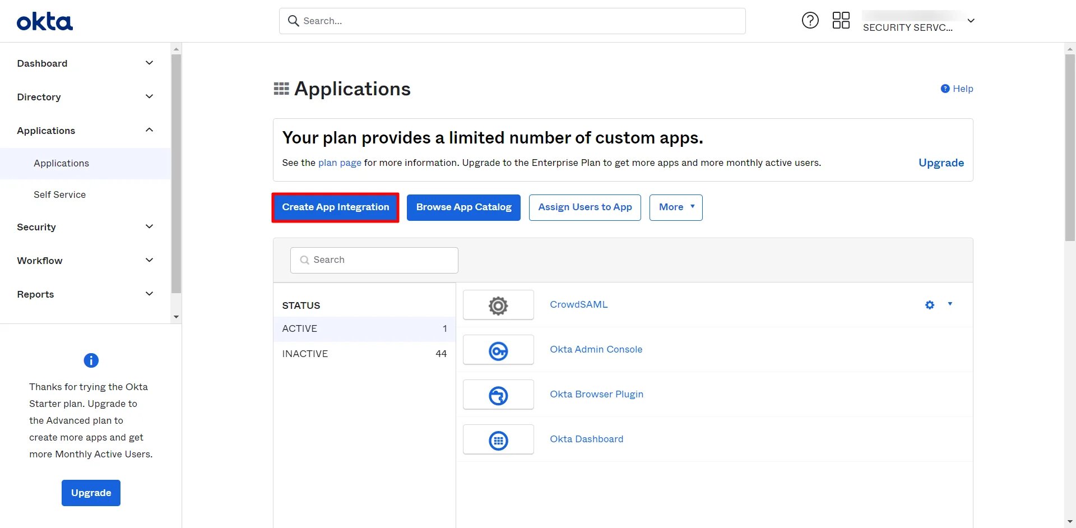The width and height of the screenshot is (1076, 528).
Task: Click the Okta Browser Plugin app icon
Action: click(x=498, y=395)
